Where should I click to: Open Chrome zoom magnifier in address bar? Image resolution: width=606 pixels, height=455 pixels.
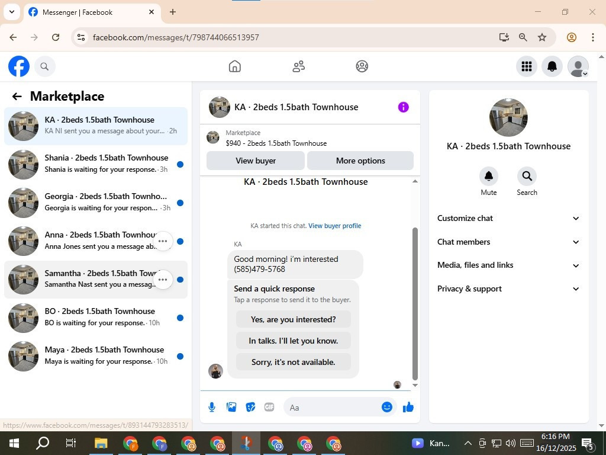pos(523,37)
